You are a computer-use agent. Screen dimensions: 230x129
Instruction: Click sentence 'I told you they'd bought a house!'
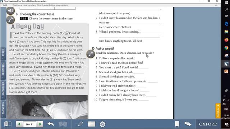(x=119, y=90)
